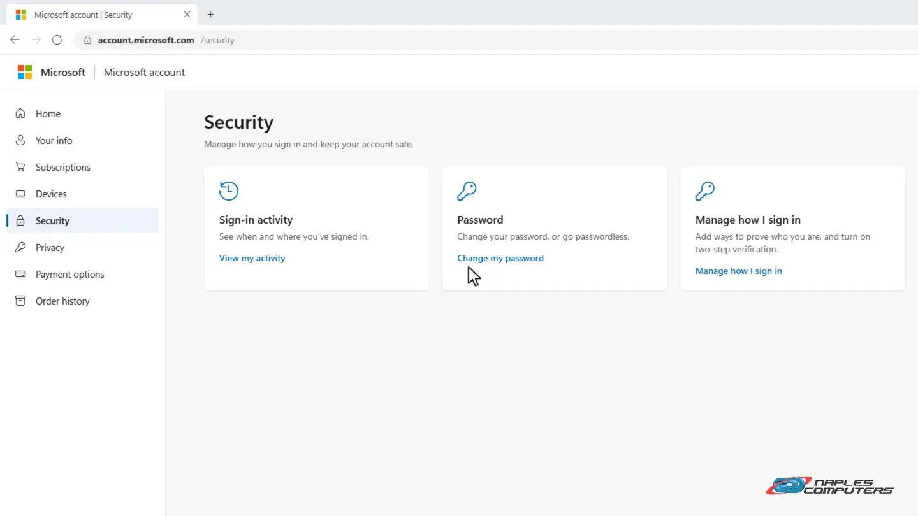
Task: Open a new browser tab with plus
Action: (x=211, y=15)
